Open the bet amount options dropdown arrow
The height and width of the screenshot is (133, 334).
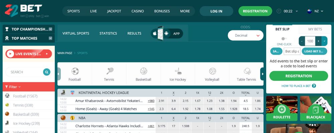(x=324, y=41)
